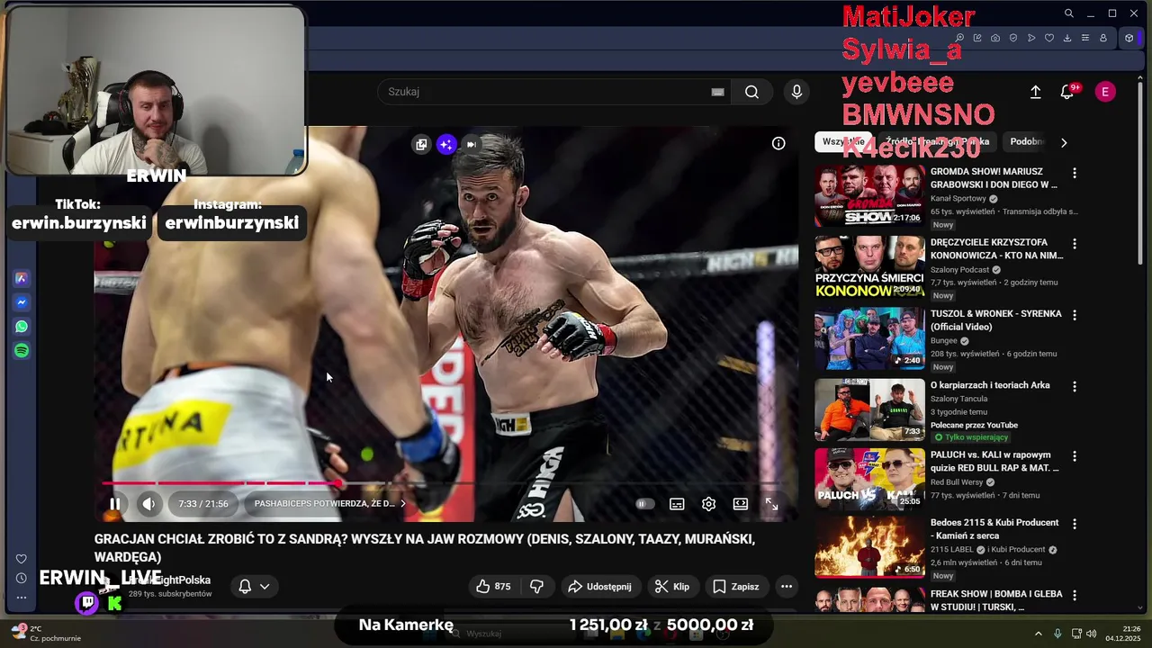Click the video overlay icon right of the sparkle
Image resolution: width=1152 pixels, height=648 pixels.
tap(472, 144)
